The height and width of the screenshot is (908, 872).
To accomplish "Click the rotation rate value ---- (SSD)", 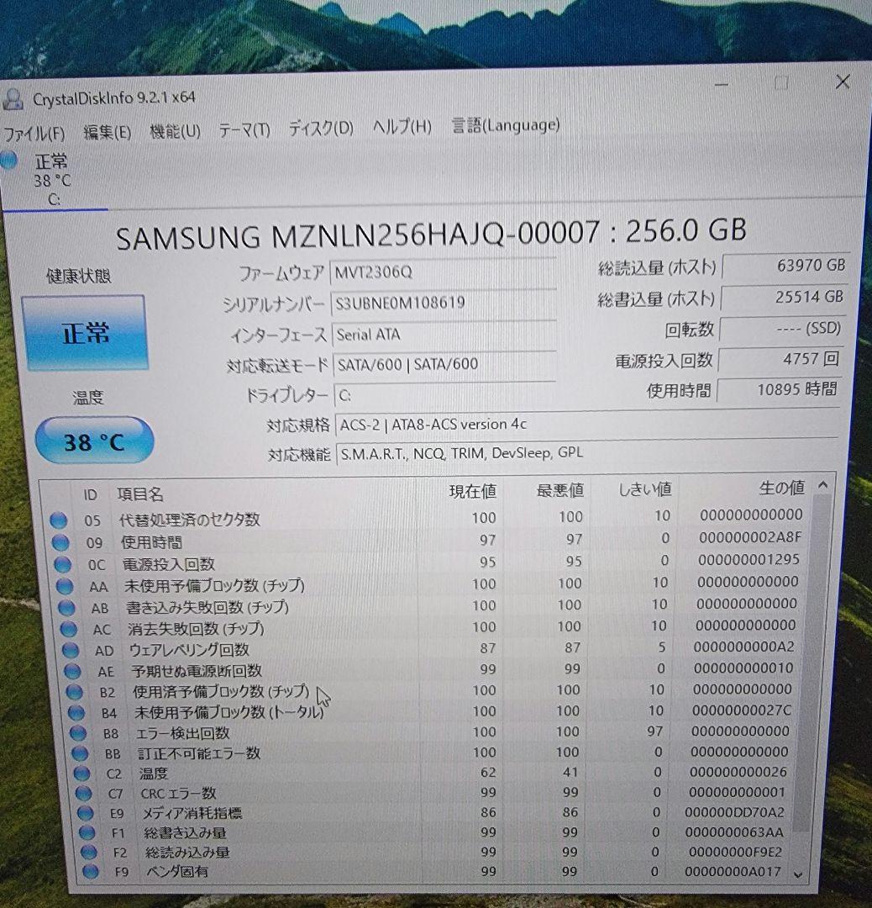I will [782, 329].
